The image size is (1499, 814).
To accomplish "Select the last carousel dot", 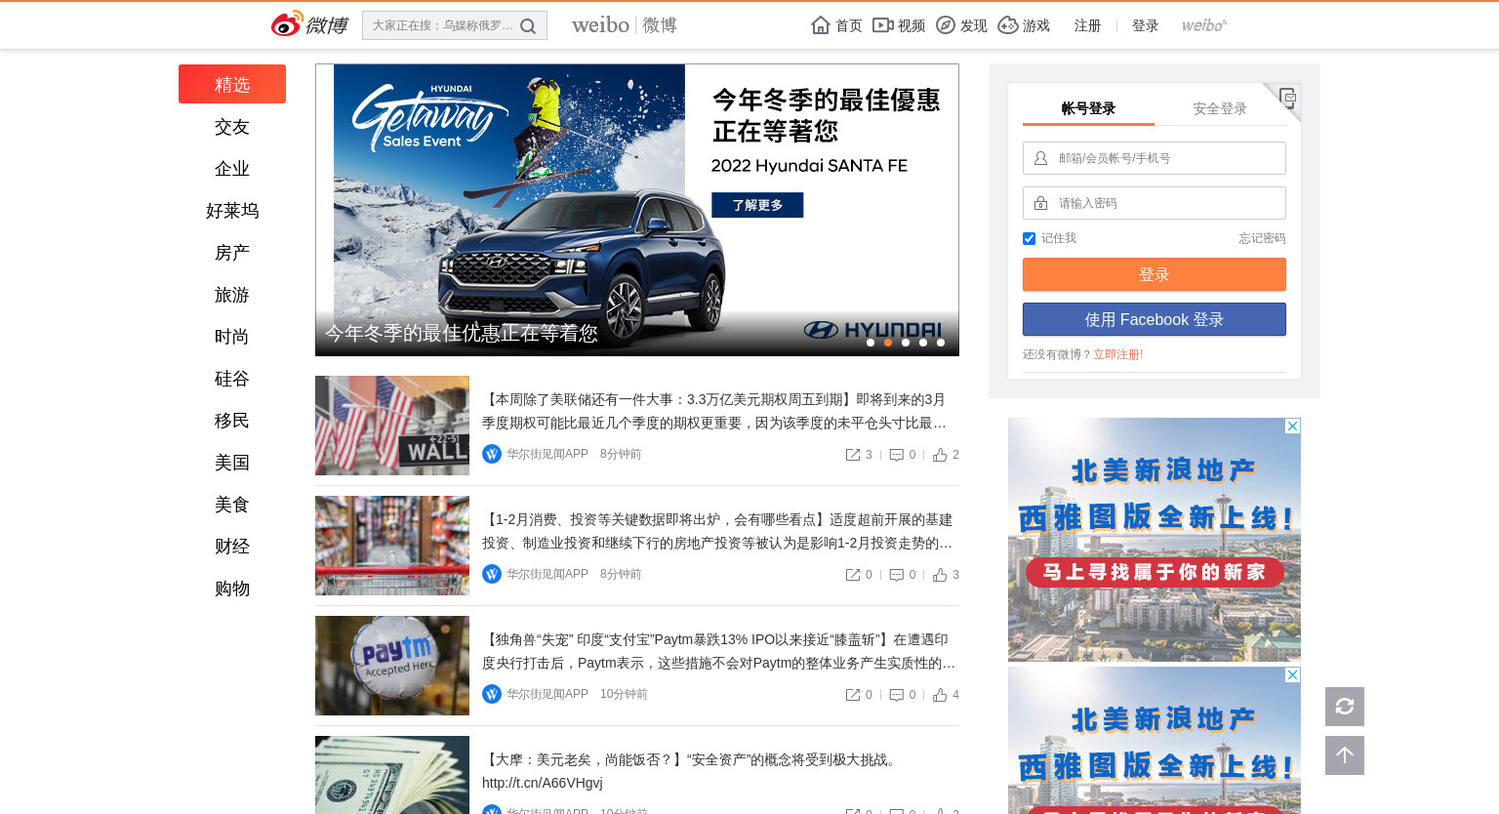I will click(941, 343).
